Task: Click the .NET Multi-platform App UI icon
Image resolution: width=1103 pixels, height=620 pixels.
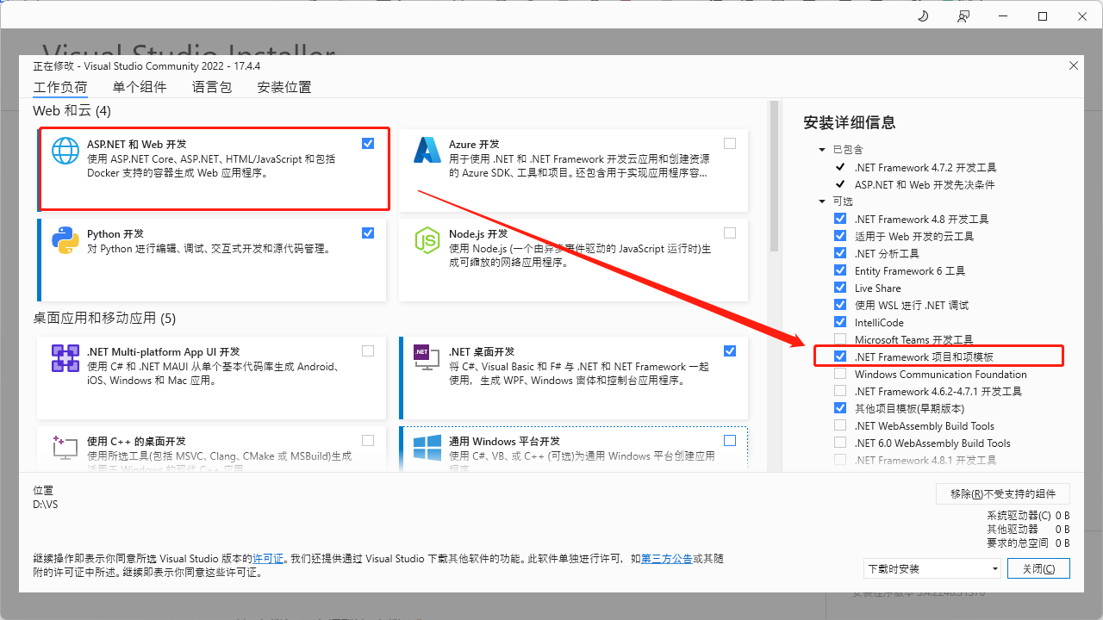Action: click(65, 358)
